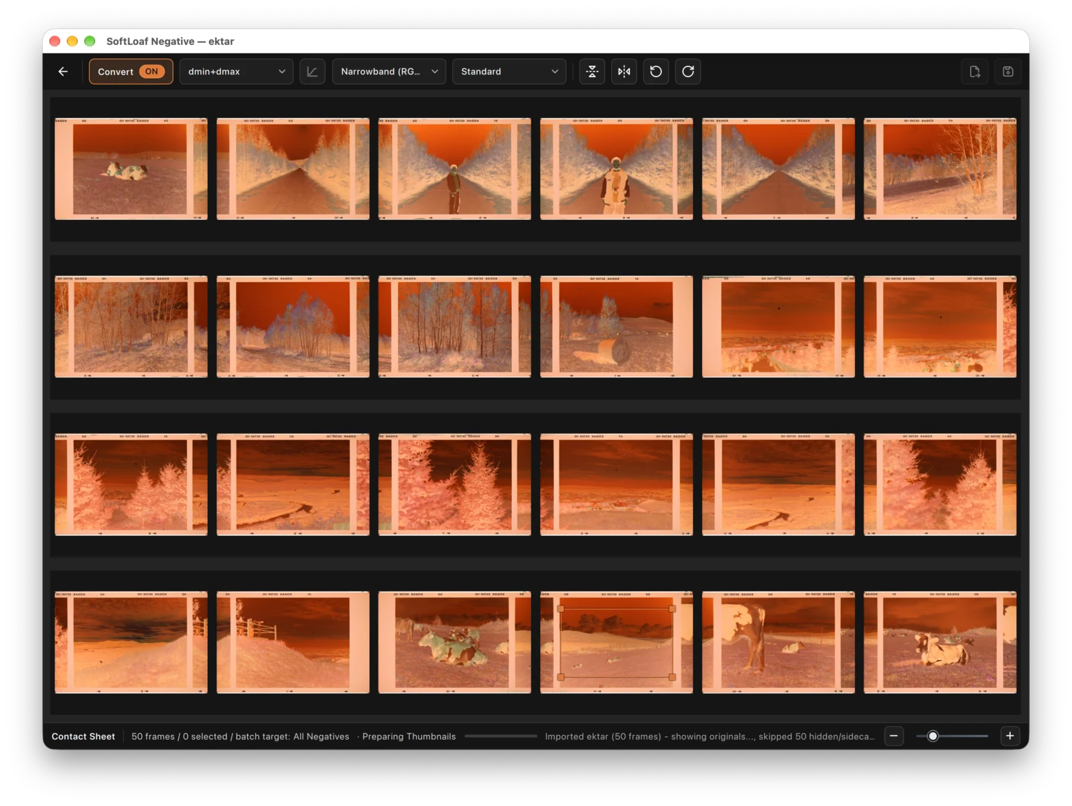Increase thumbnail size with plus button
Image resolution: width=1072 pixels, height=806 pixels.
[1010, 736]
